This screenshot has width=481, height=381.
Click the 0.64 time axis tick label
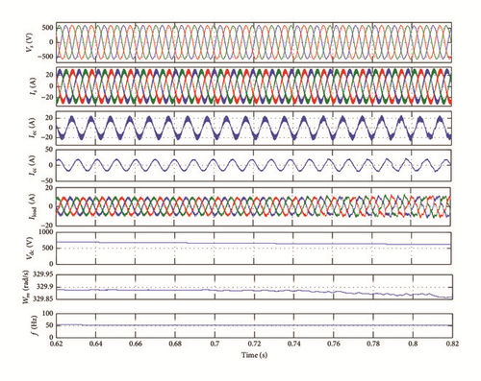tap(95, 345)
